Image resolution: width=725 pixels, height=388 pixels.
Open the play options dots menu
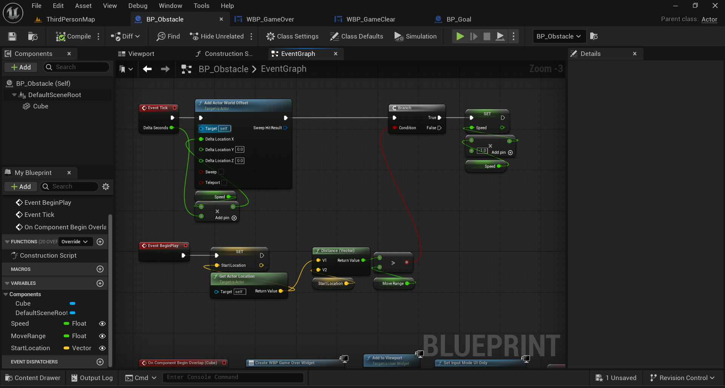pos(514,36)
